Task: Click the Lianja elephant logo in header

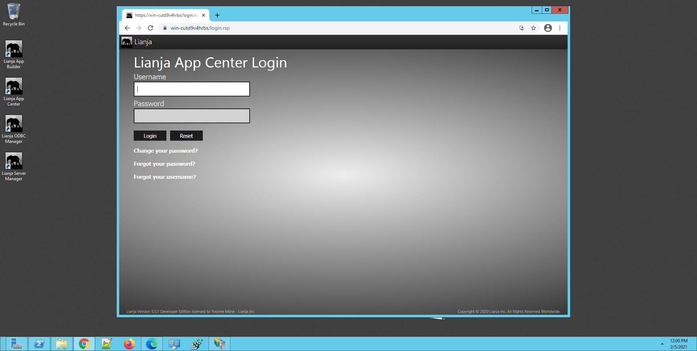Action: tap(126, 42)
